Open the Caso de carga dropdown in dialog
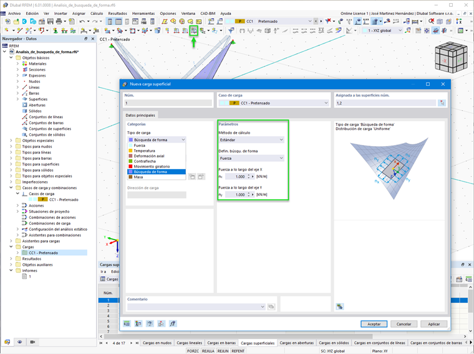The width and height of the screenshot is (474, 354). pos(274,103)
